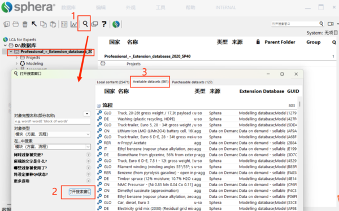Open the 数据库 menu

click(x=68, y=7)
